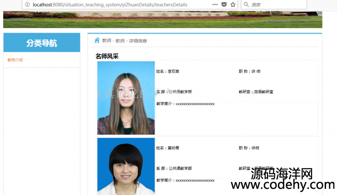
Task: Click the 详细信息 breadcrumb item
Action: click(x=138, y=40)
